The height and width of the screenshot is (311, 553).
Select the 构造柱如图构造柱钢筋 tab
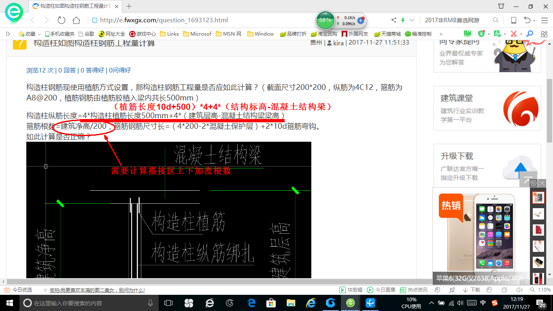75,6
